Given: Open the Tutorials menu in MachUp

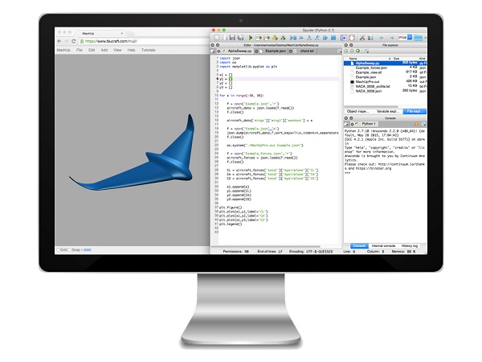Looking at the screenshot, I should pyautogui.click(x=148, y=50).
